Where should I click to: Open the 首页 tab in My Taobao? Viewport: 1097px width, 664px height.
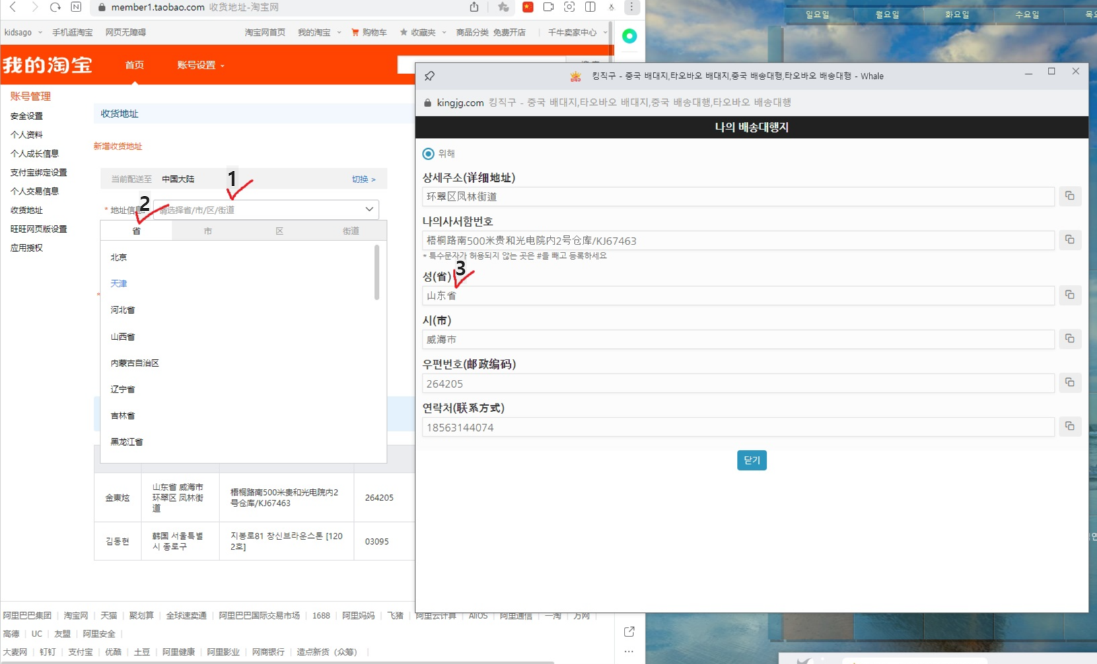pyautogui.click(x=135, y=65)
